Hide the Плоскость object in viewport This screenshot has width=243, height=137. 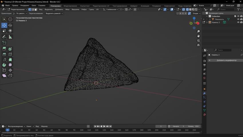[x=238, y=19]
